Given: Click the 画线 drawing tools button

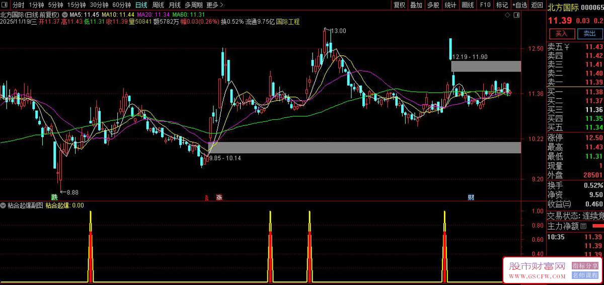Looking at the screenshot, I should click(468, 5).
